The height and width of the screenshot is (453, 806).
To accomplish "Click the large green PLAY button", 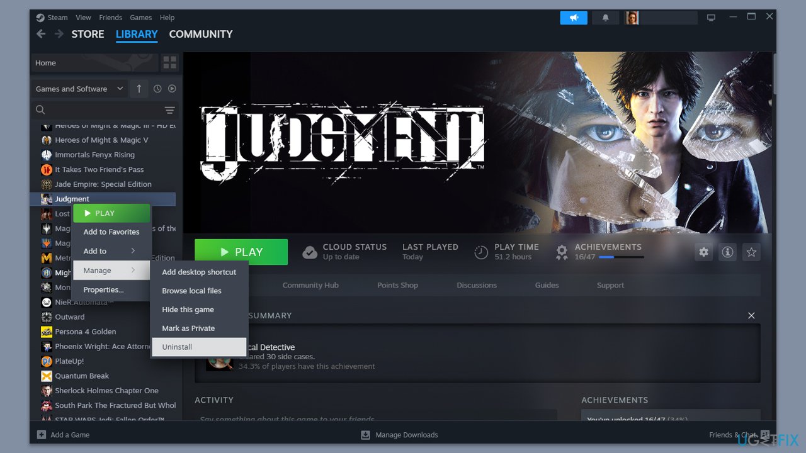I will [241, 252].
